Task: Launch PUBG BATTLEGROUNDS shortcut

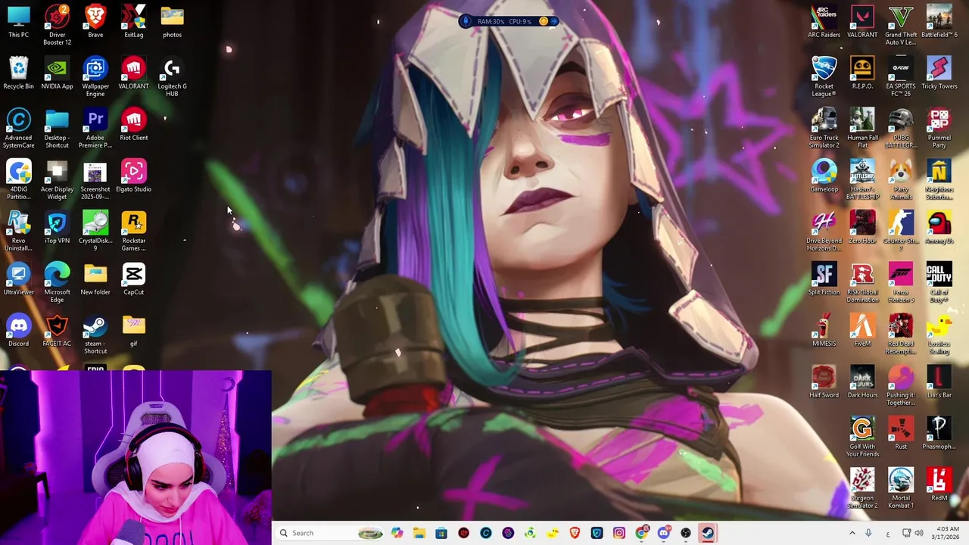Action: pyautogui.click(x=901, y=127)
